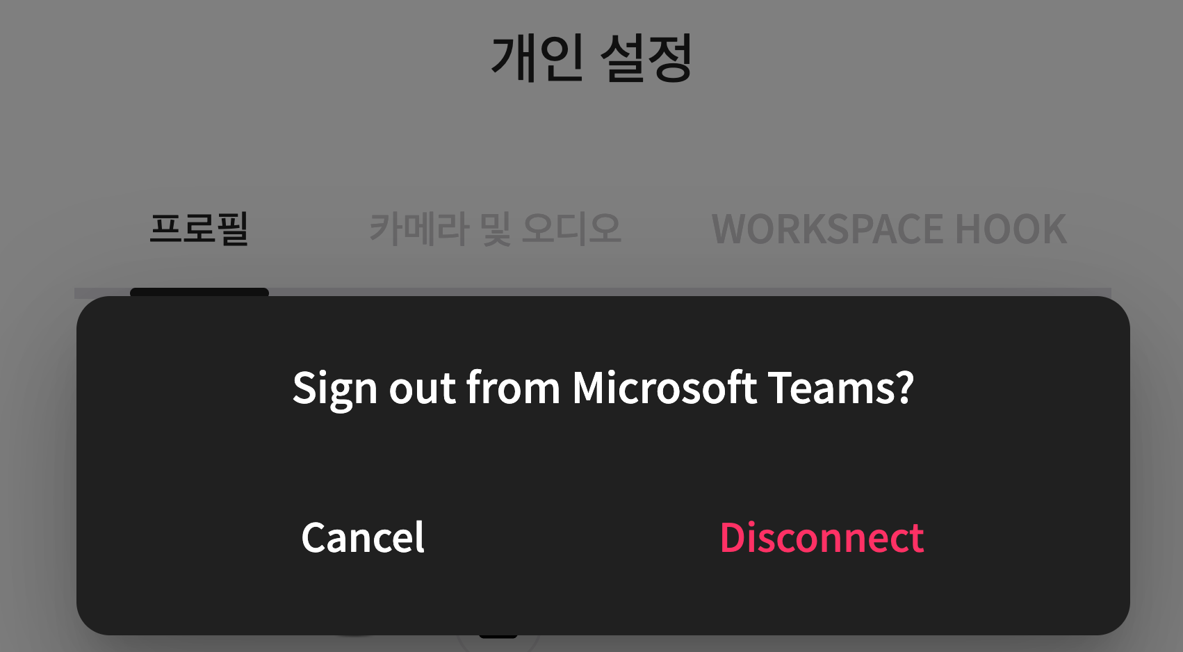Screen dimensions: 1183x652
Task: Click the 개인 설정 page title
Action: [x=591, y=58]
